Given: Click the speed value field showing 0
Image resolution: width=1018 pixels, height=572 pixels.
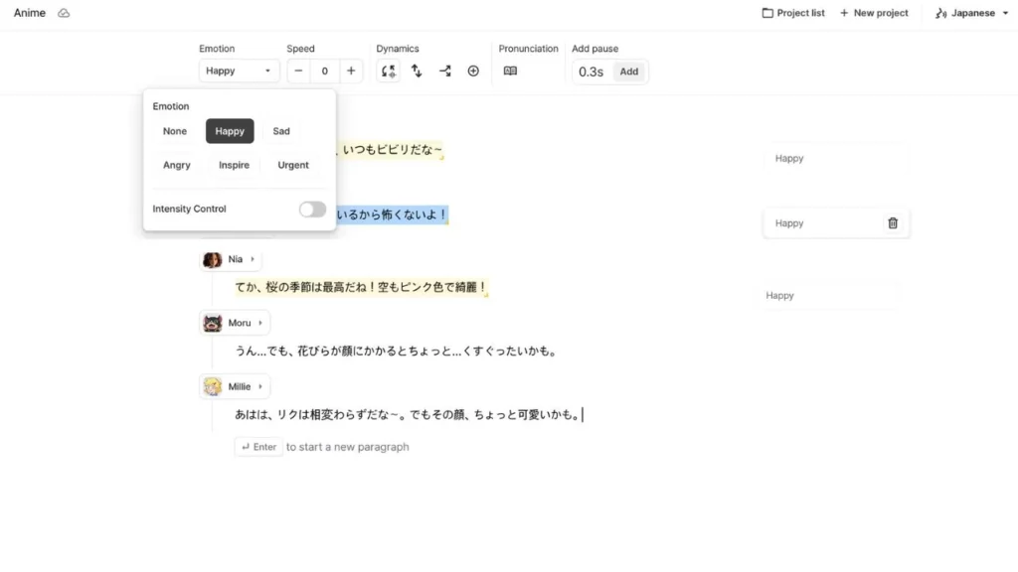Looking at the screenshot, I should (x=325, y=71).
